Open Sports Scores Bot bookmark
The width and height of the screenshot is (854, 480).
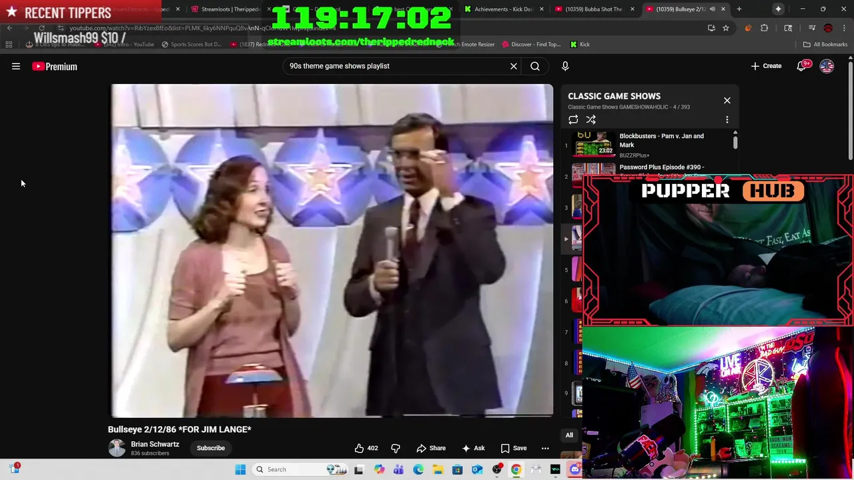click(x=191, y=45)
